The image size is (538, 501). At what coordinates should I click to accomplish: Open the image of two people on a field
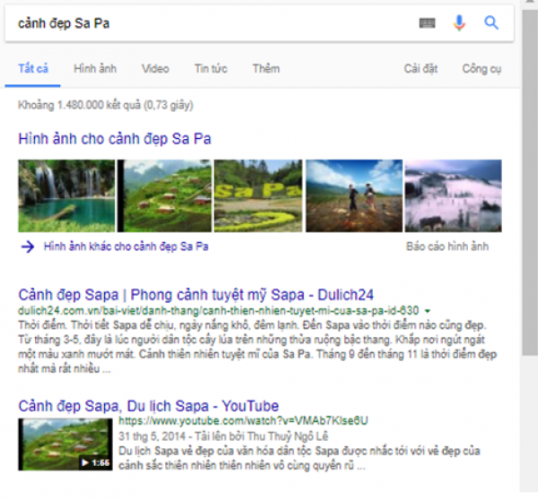(x=354, y=195)
